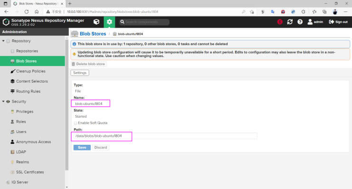Viewport: 352px width, 189px height.
Task: Open Roles in the sidebar
Action: 21,122
